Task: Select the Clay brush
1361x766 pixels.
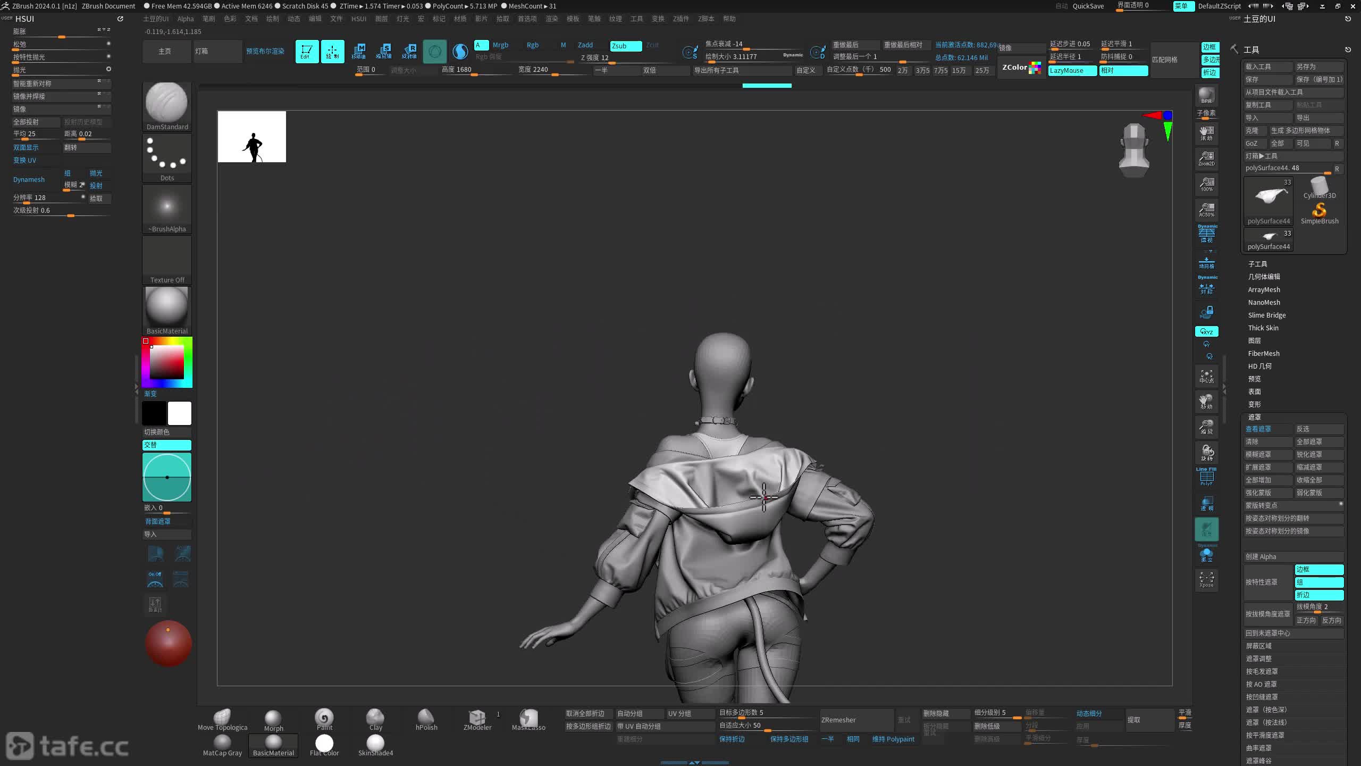Action: click(375, 720)
